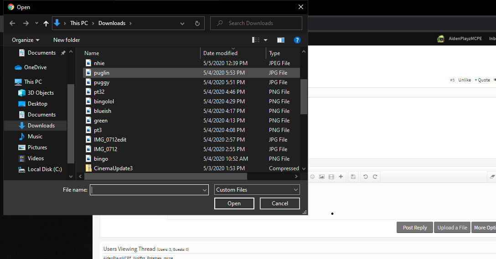The height and width of the screenshot is (259, 496).
Task: Toggle the preview pane
Action: [x=280, y=40]
